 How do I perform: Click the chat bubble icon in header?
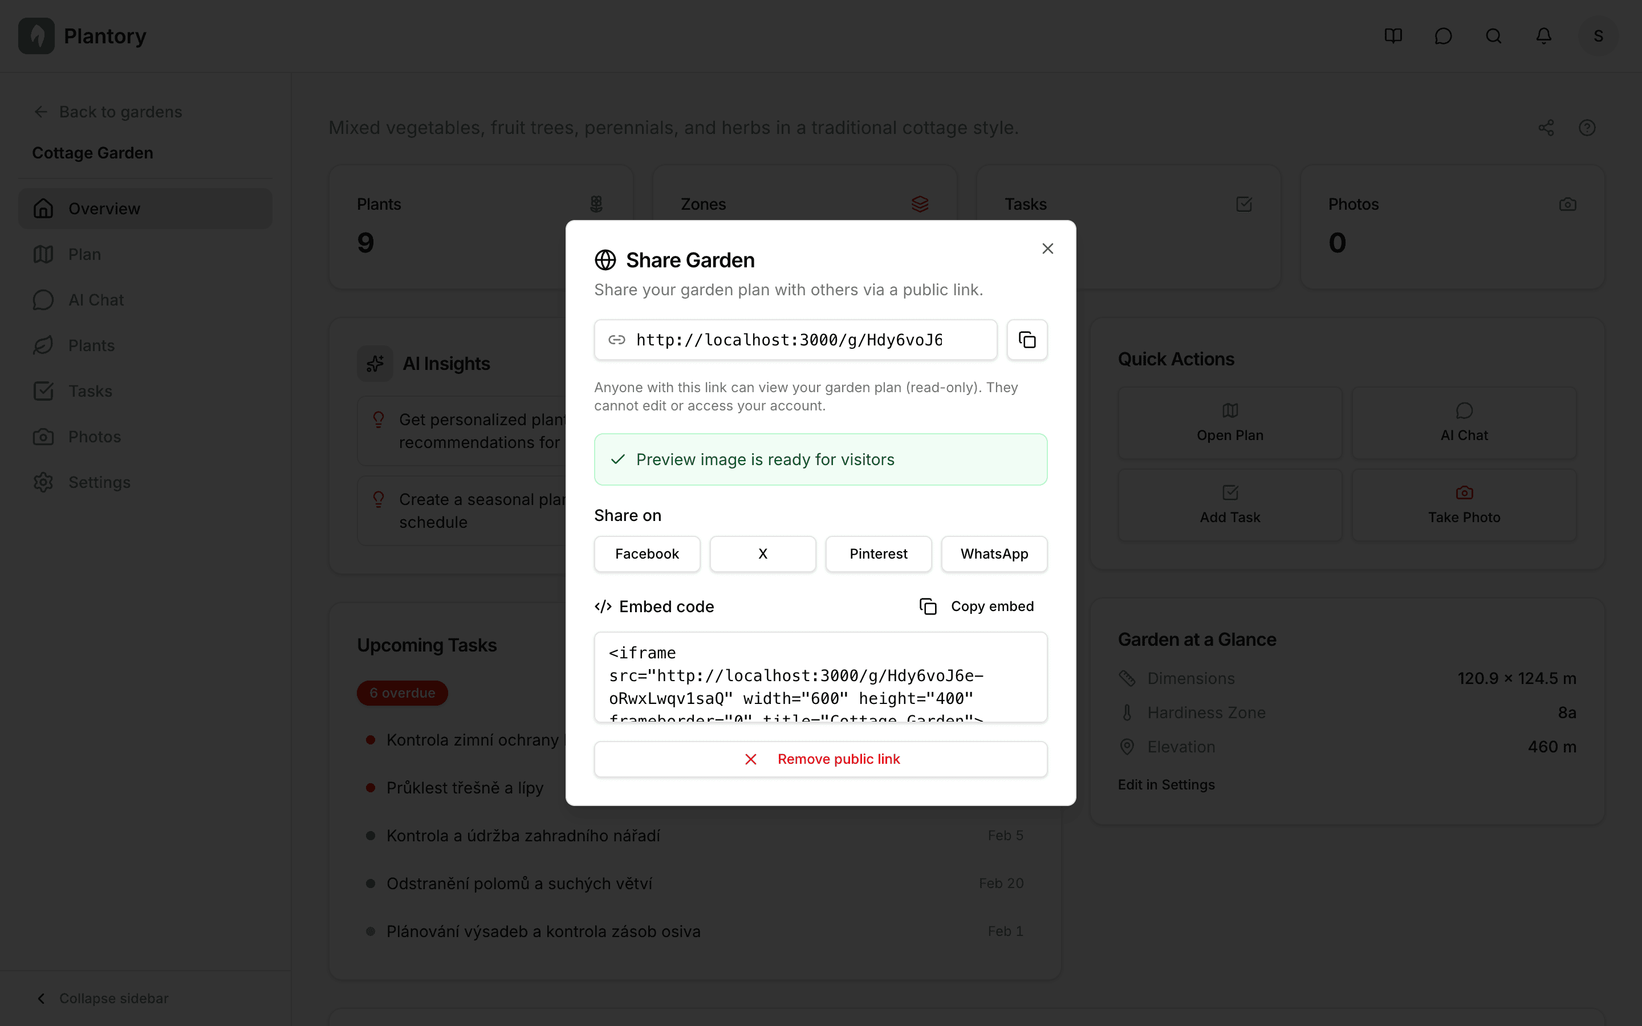(x=1443, y=36)
